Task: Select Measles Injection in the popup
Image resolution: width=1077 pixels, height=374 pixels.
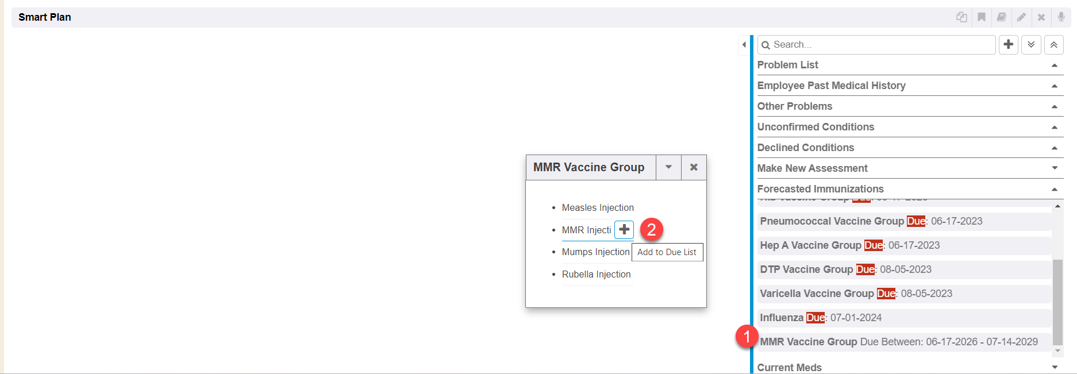Action: 598,207
